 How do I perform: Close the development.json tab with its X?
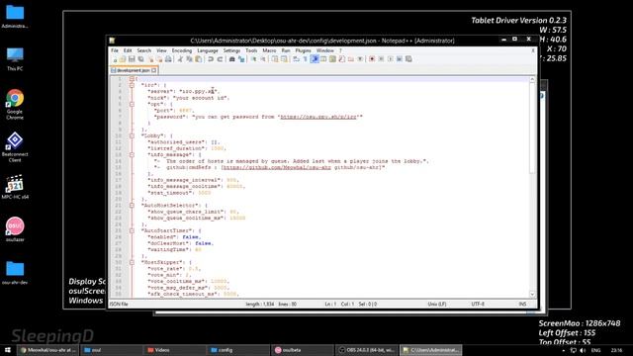(154, 70)
